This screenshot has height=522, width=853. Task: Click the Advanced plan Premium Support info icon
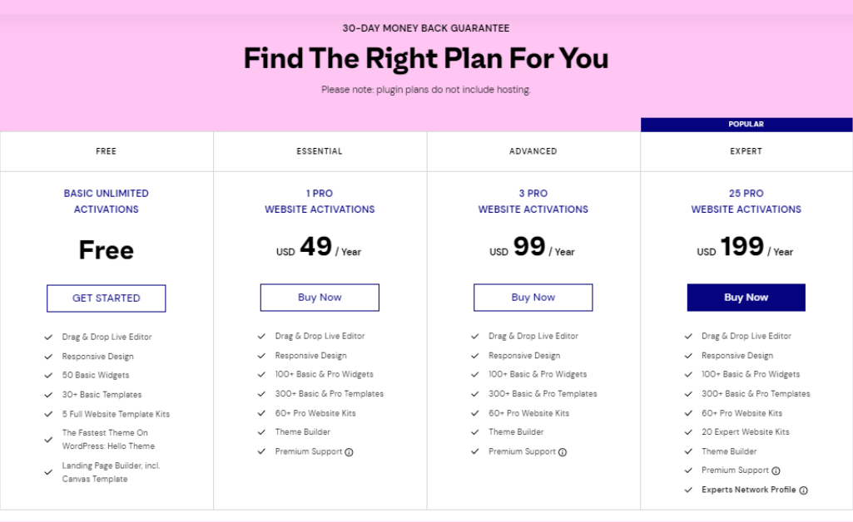click(563, 452)
